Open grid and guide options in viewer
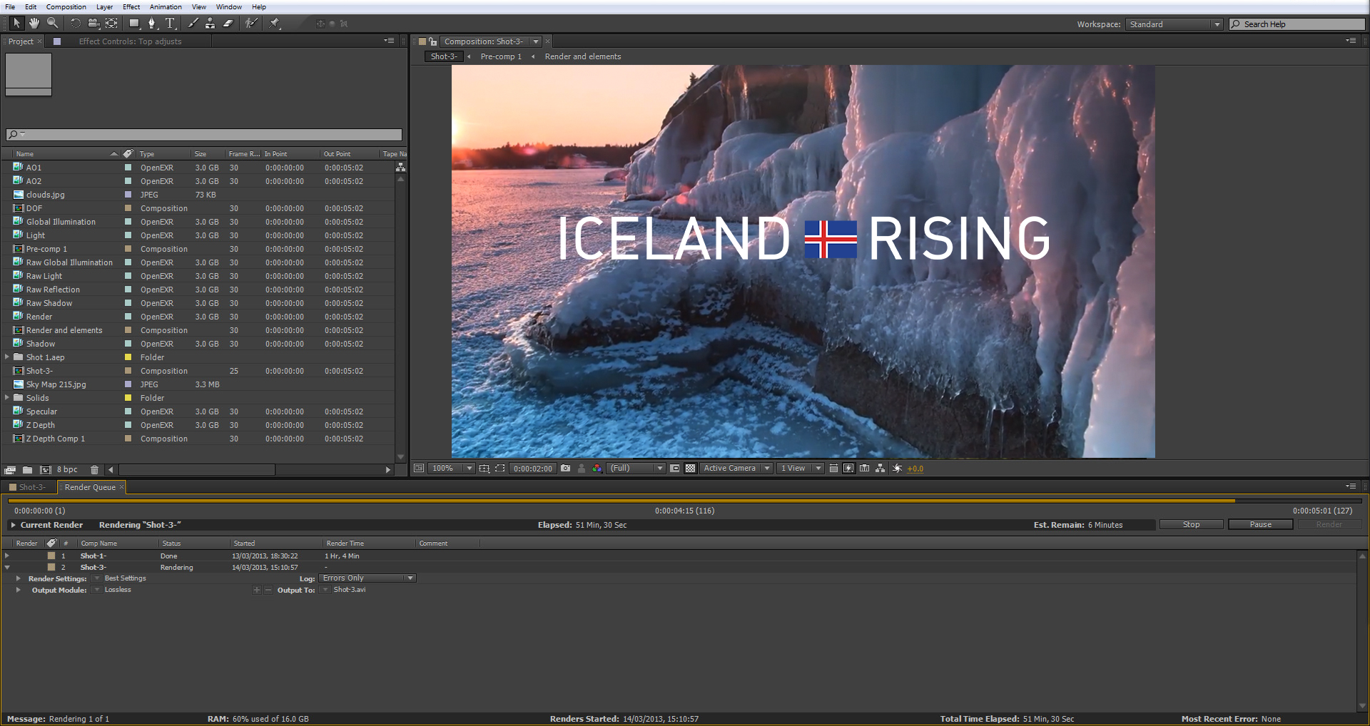Screen dimensions: 1370x726 tap(484, 469)
